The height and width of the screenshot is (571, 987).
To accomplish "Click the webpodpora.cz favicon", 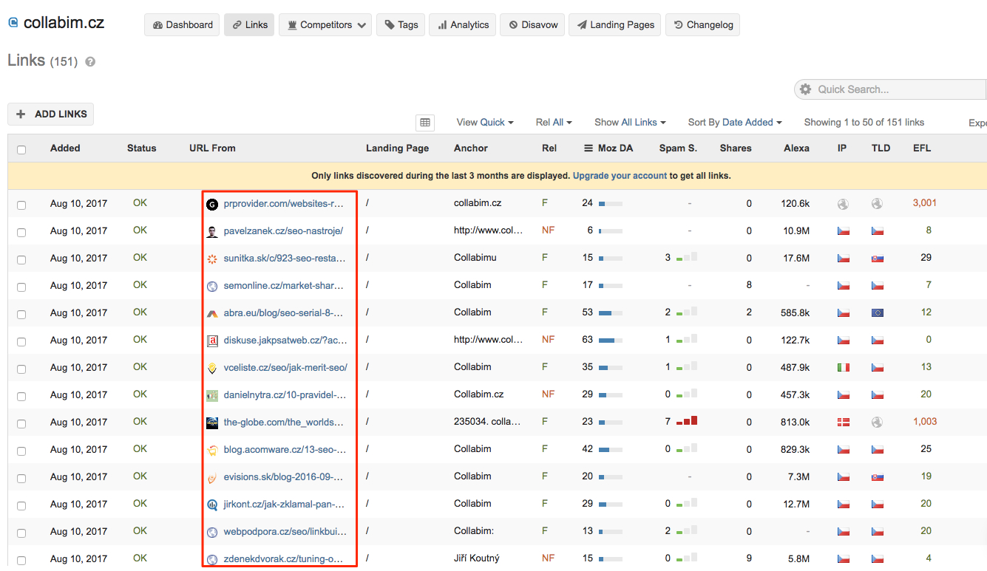I will point(212,532).
